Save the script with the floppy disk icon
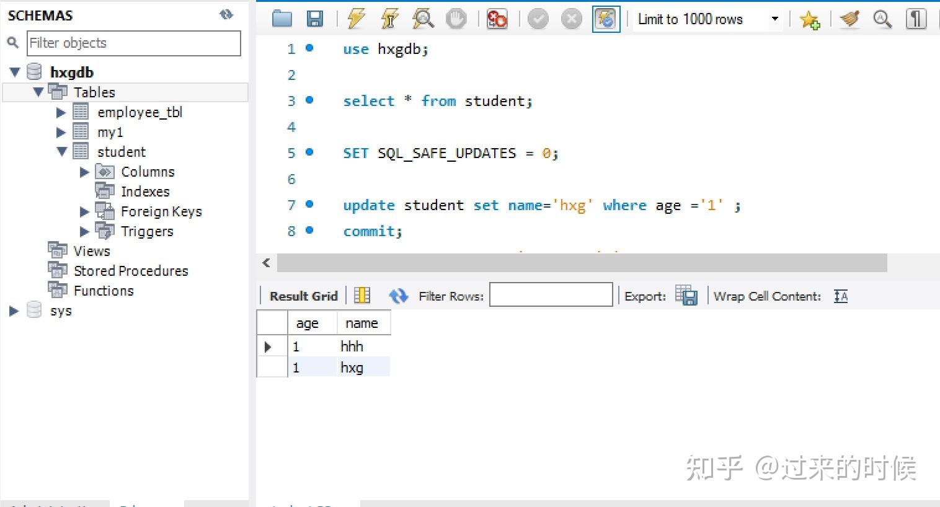The width and height of the screenshot is (940, 507). [x=315, y=19]
